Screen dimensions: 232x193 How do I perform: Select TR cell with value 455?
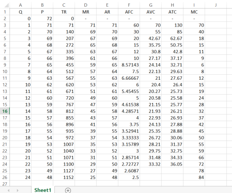tap(64, 65)
